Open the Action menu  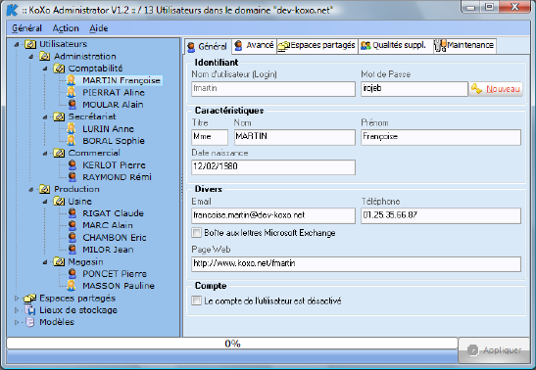coord(66,28)
